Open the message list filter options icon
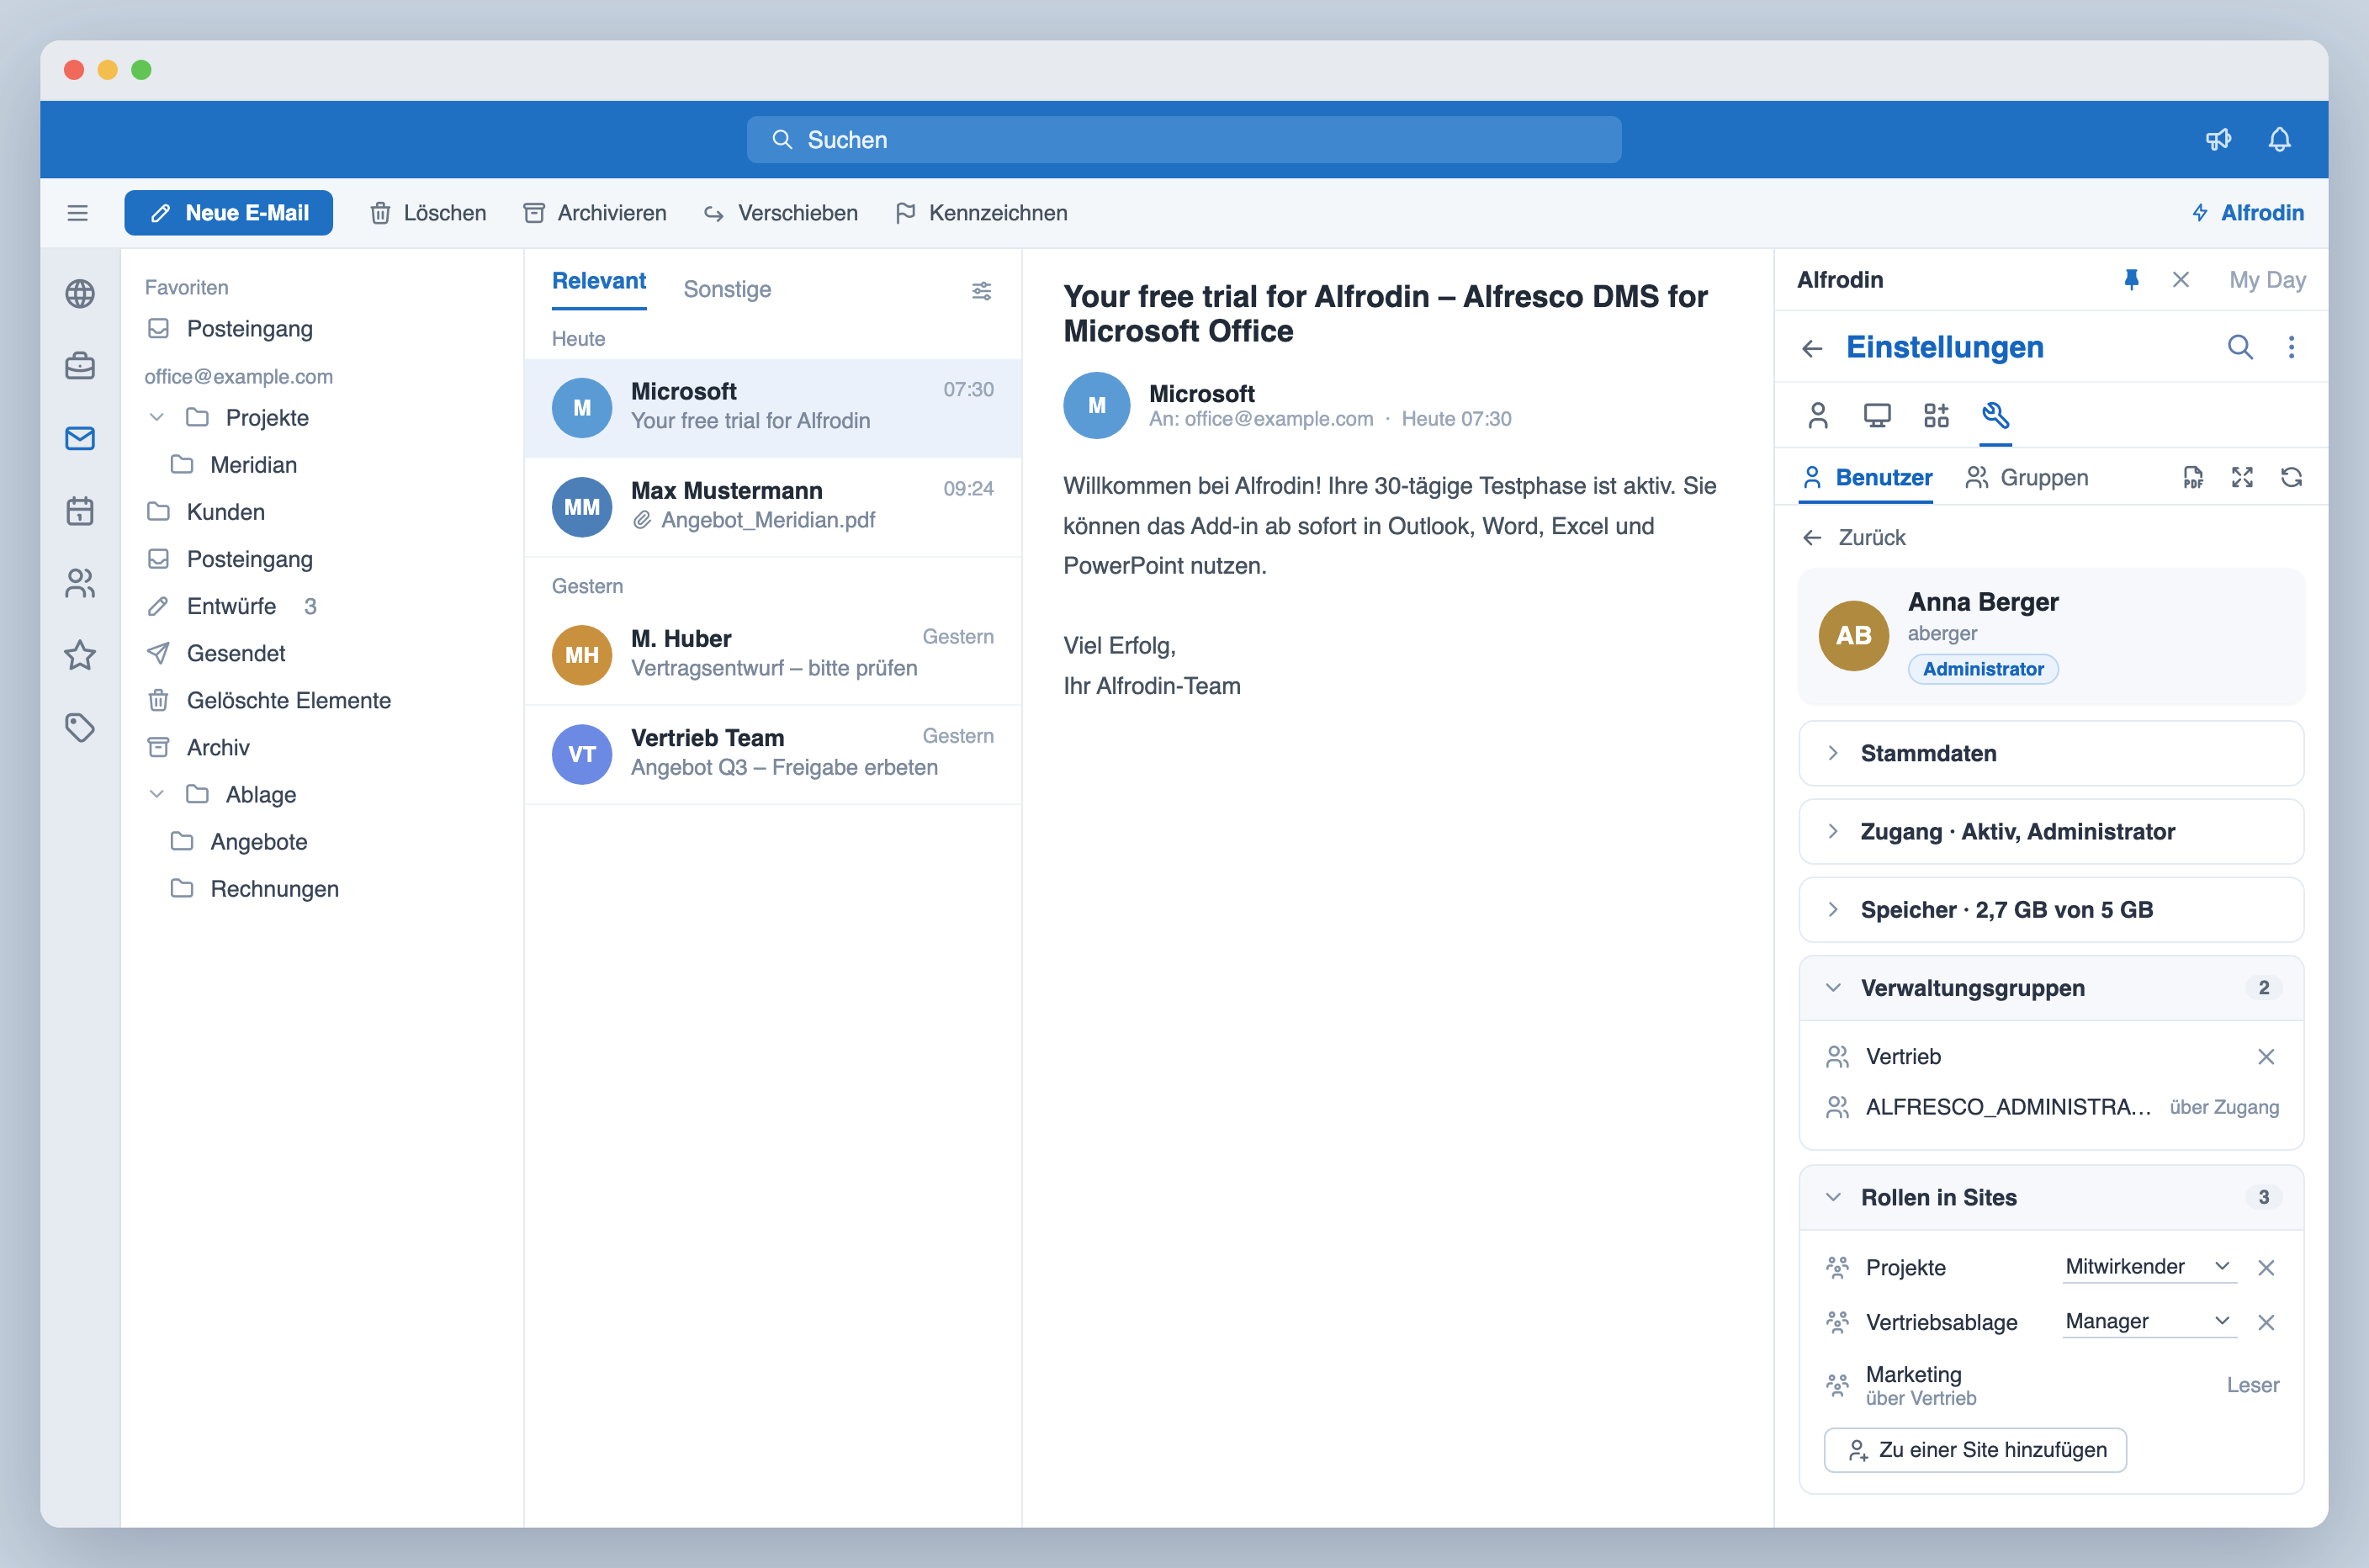 [x=981, y=290]
